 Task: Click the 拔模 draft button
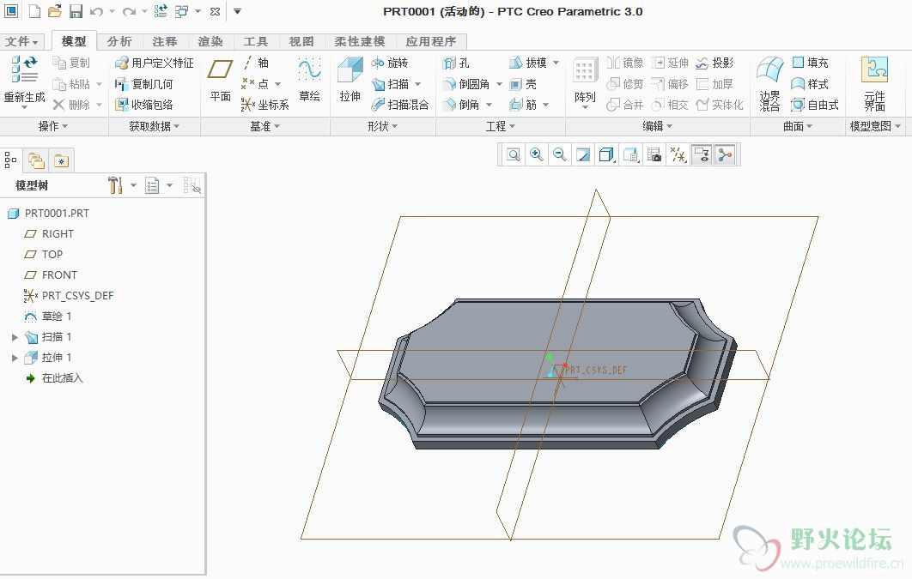528,63
